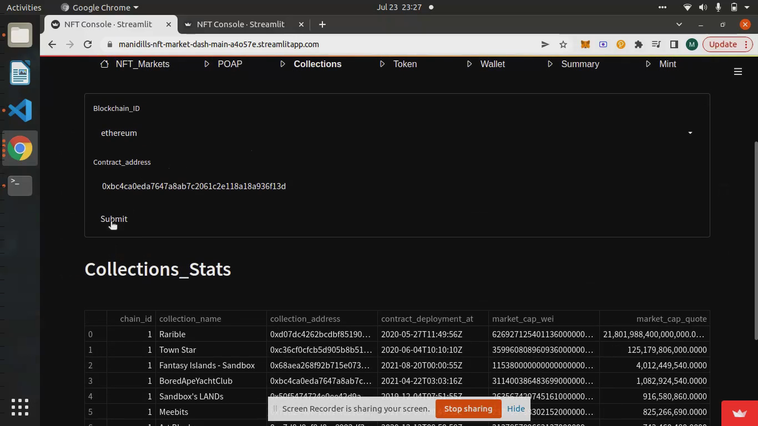758x426 pixels.
Task: Close the second NFT Console tab
Action: pyautogui.click(x=301, y=24)
